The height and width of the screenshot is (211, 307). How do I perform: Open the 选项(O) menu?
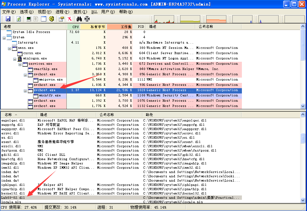pos(27,12)
